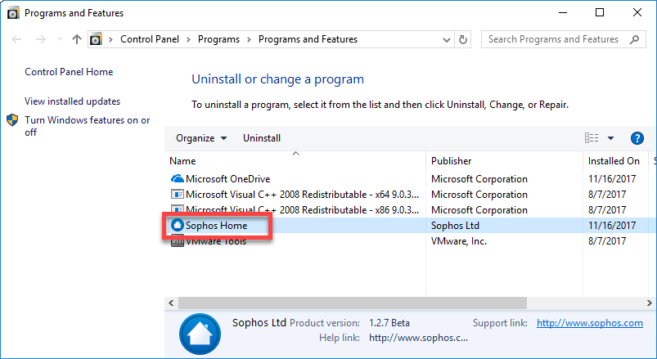Open the view options dropdown arrow

coord(611,138)
